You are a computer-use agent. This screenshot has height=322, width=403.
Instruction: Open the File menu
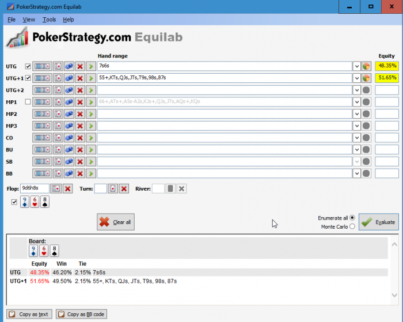[12, 20]
